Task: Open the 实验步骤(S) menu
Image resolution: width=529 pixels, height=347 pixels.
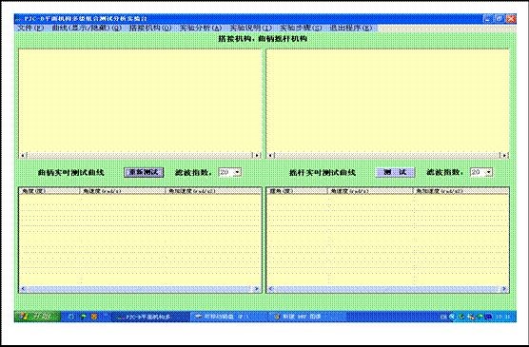Action: (x=301, y=28)
